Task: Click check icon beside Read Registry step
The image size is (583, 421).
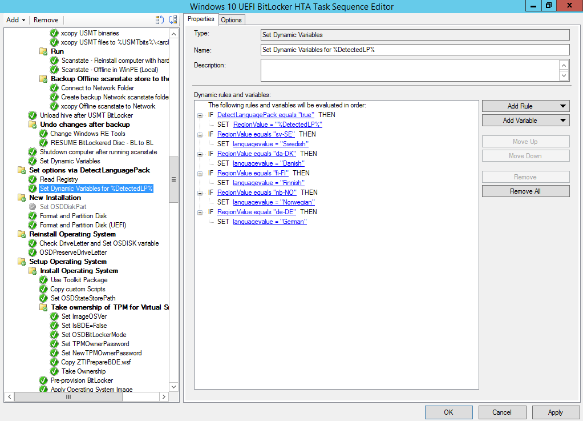Action: point(33,179)
